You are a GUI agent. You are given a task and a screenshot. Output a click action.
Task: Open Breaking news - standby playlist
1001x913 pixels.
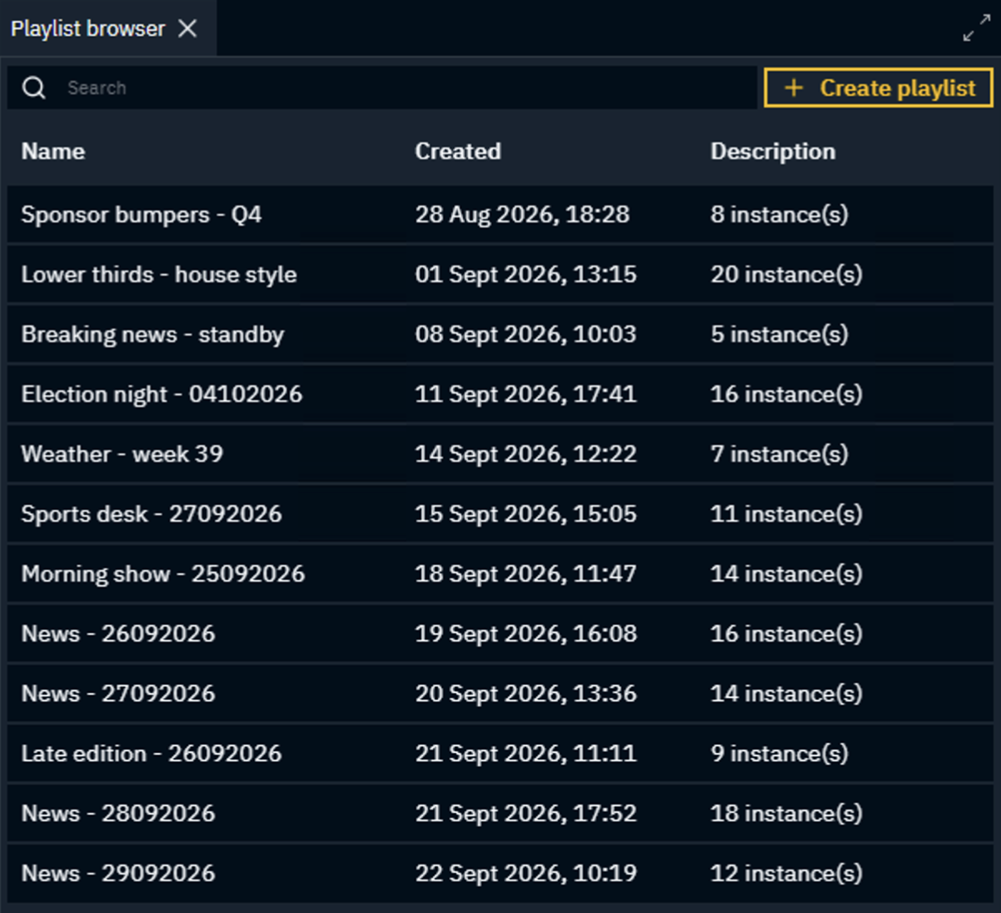500,334
